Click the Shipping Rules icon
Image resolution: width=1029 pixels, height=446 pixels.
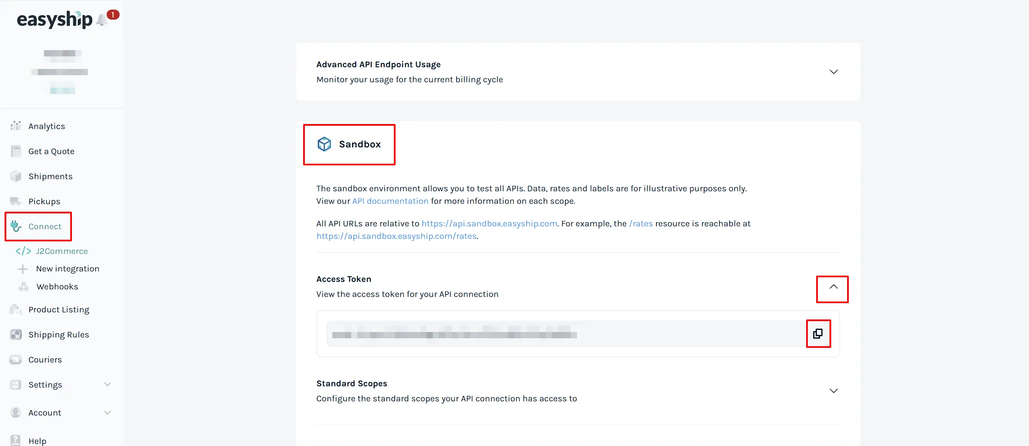[x=16, y=334]
